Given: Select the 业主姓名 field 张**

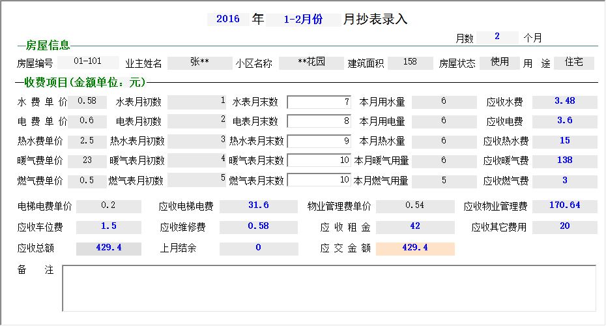Looking at the screenshot, I should coord(199,63).
